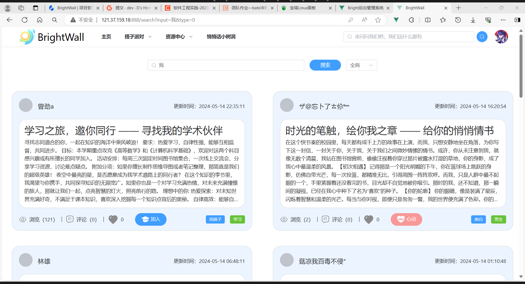The height and width of the screenshot is (284, 525).
Task: Open favorites list icon
Action: [x=443, y=20]
